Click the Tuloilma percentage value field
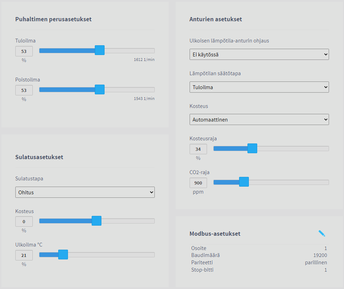Screen dimensions: 344x289 24,51
